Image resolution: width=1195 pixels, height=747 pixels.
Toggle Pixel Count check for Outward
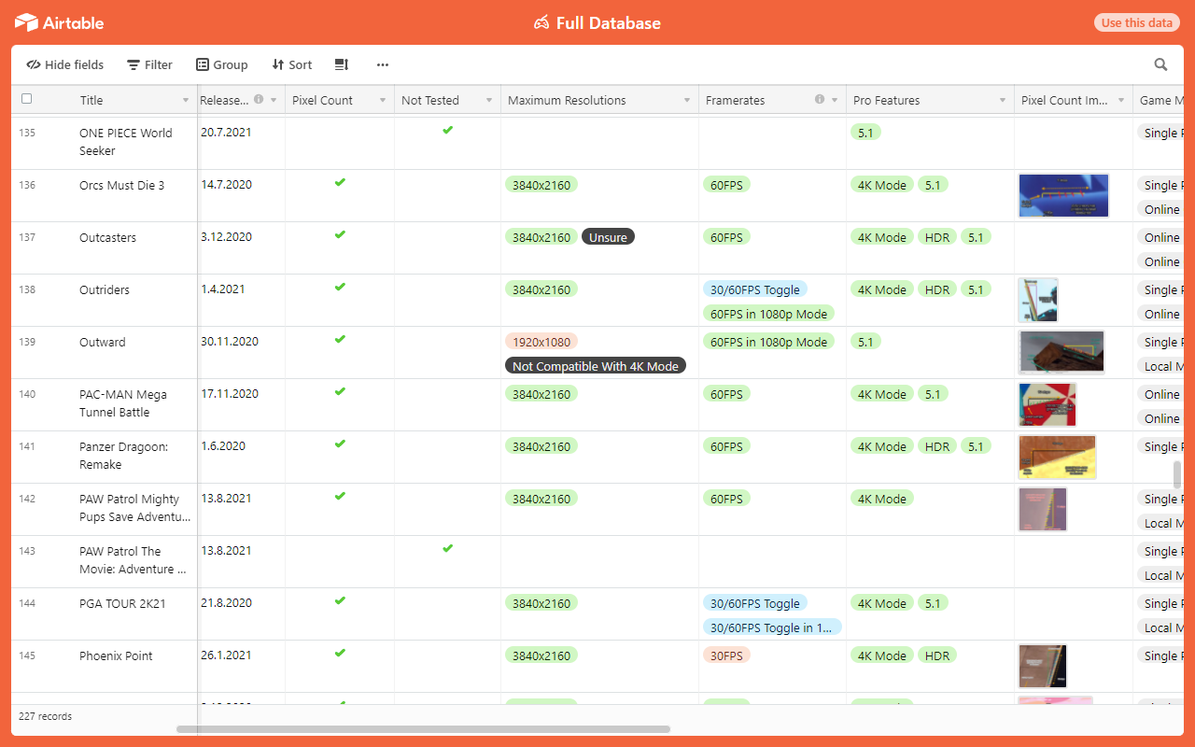tap(340, 340)
